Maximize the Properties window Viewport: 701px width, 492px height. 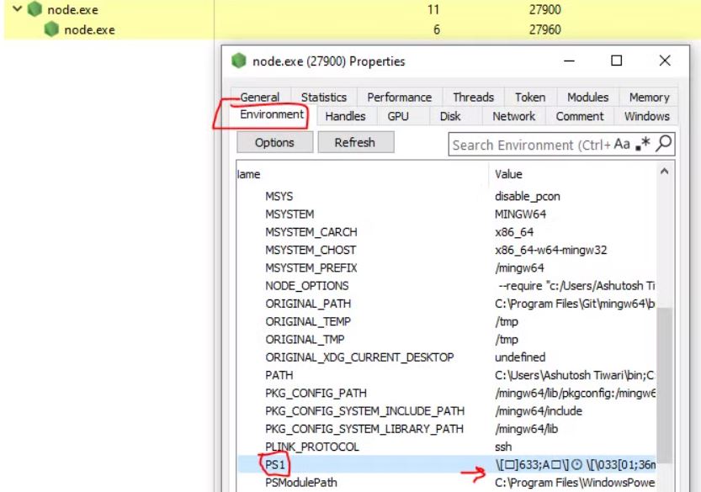(x=616, y=61)
